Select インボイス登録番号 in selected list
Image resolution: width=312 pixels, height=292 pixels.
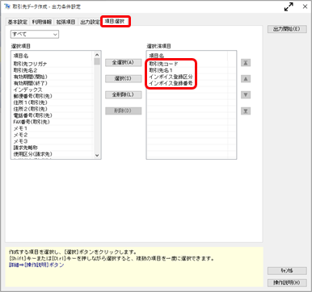click(171, 83)
